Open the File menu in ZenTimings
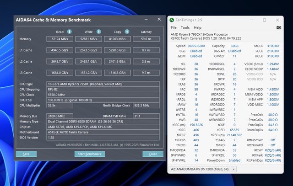 pyautogui.click(x=173, y=27)
